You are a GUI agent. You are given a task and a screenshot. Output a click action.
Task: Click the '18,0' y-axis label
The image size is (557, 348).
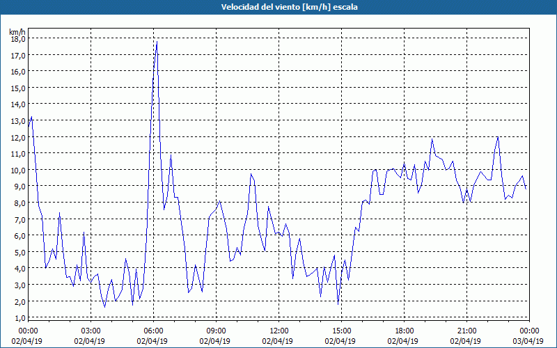[18, 39]
